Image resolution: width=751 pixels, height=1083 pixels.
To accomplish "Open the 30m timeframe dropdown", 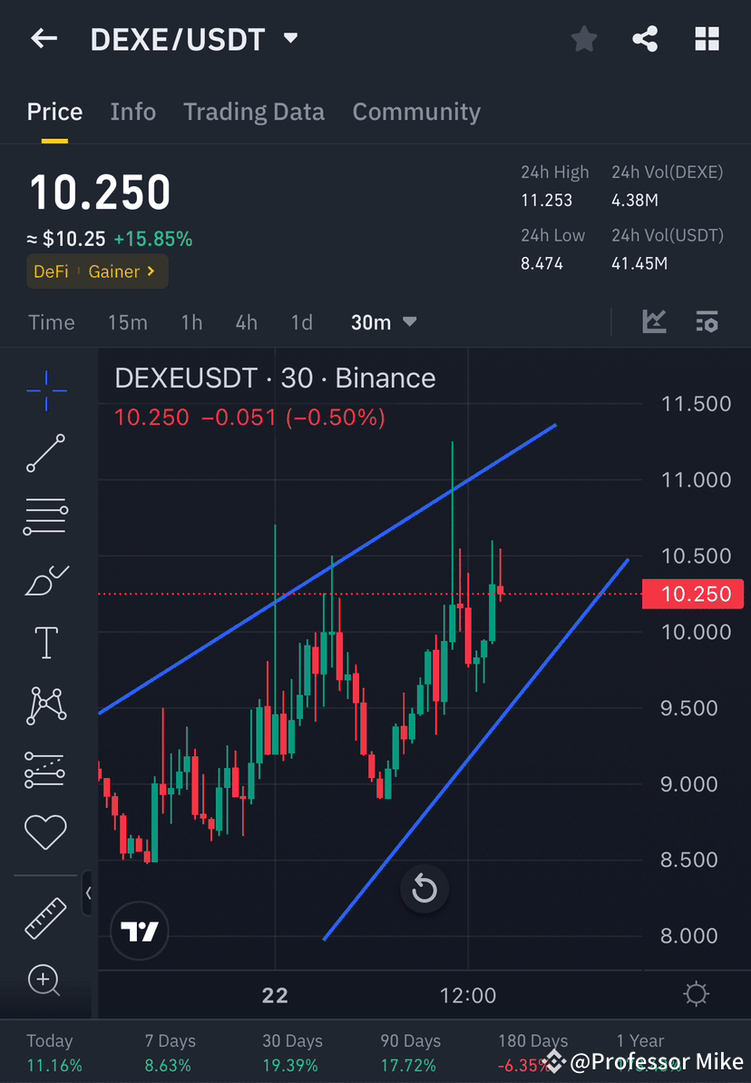I will (x=383, y=321).
